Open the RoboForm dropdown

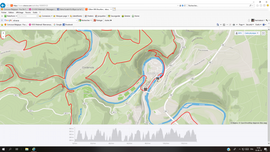[x=11, y=16]
